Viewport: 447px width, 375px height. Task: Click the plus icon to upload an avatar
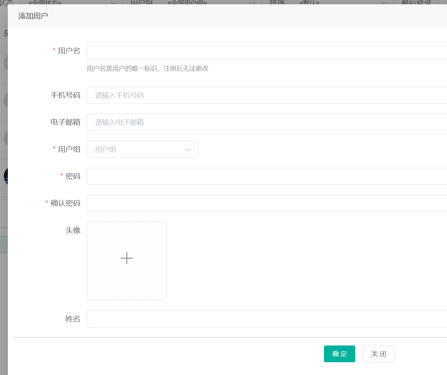(127, 258)
